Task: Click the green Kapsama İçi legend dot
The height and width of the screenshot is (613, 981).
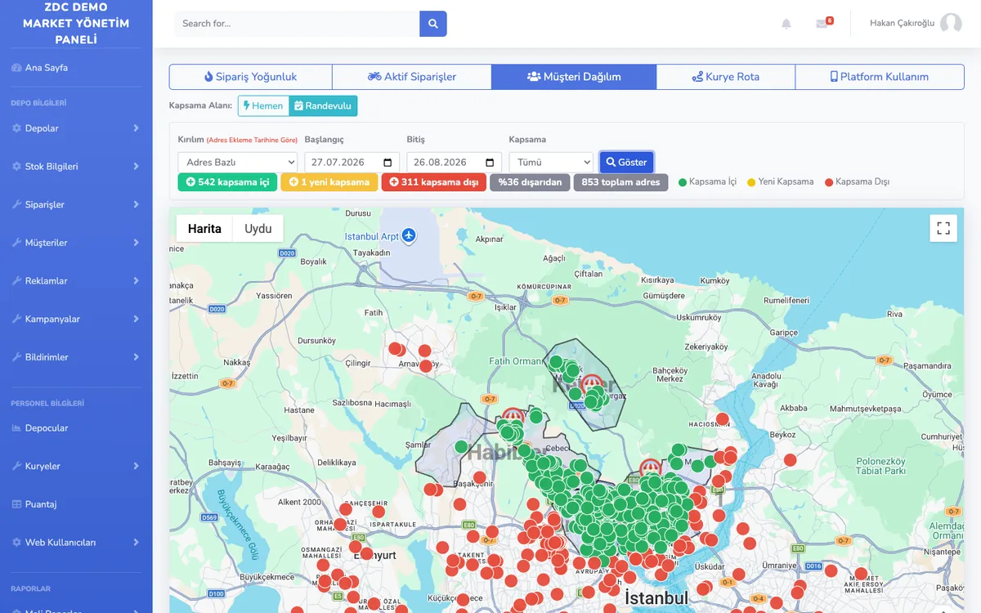Action: click(683, 182)
